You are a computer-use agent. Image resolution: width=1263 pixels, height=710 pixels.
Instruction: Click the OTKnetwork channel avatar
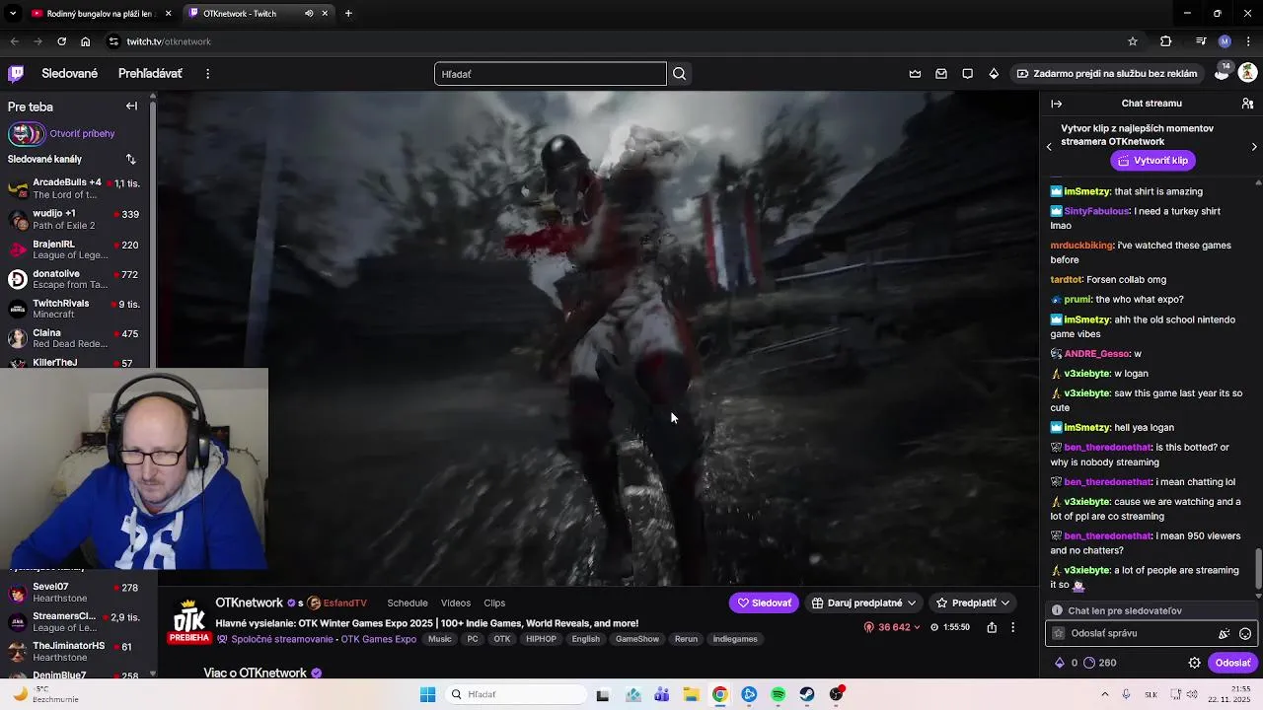[x=188, y=618]
